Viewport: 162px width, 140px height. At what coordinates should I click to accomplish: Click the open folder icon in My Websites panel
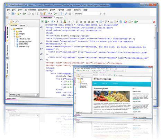tap(11, 21)
